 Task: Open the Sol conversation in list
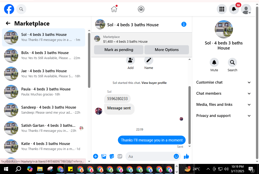(x=44, y=37)
